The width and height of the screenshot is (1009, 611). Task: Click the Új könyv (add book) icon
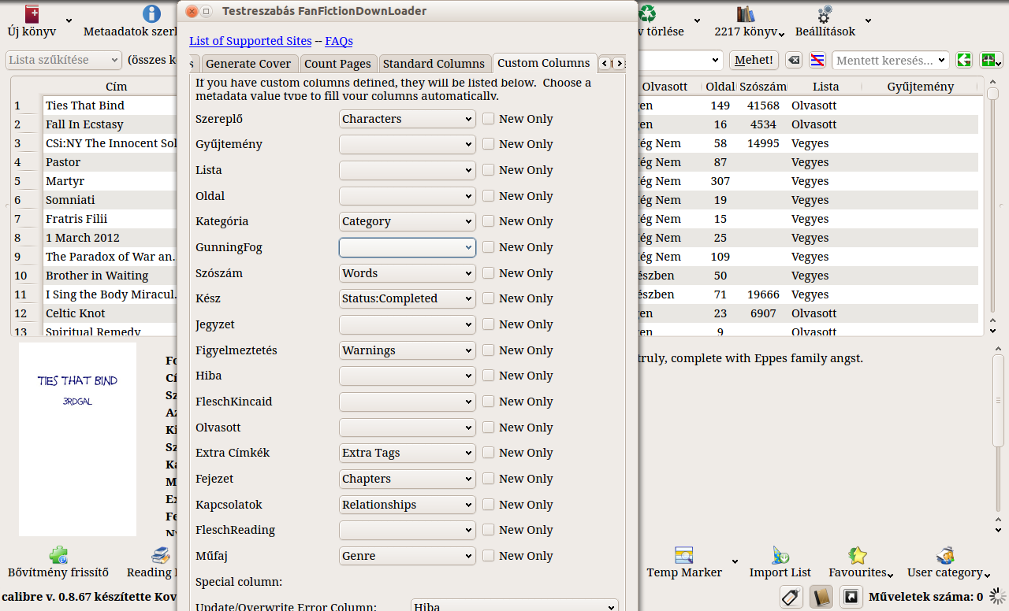click(x=32, y=14)
